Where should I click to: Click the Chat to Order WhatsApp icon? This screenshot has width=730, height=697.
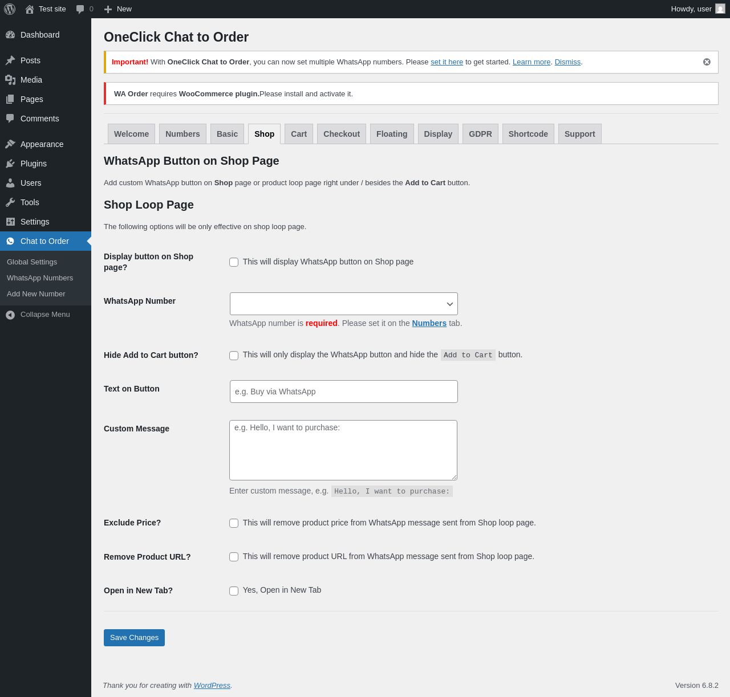coord(10,241)
